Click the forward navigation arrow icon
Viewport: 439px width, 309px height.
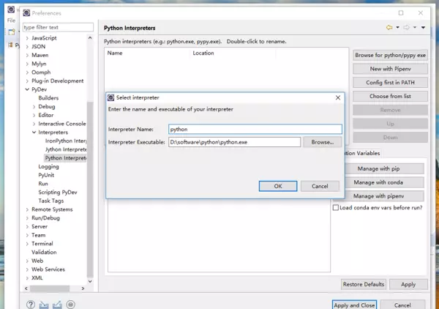coord(407,27)
